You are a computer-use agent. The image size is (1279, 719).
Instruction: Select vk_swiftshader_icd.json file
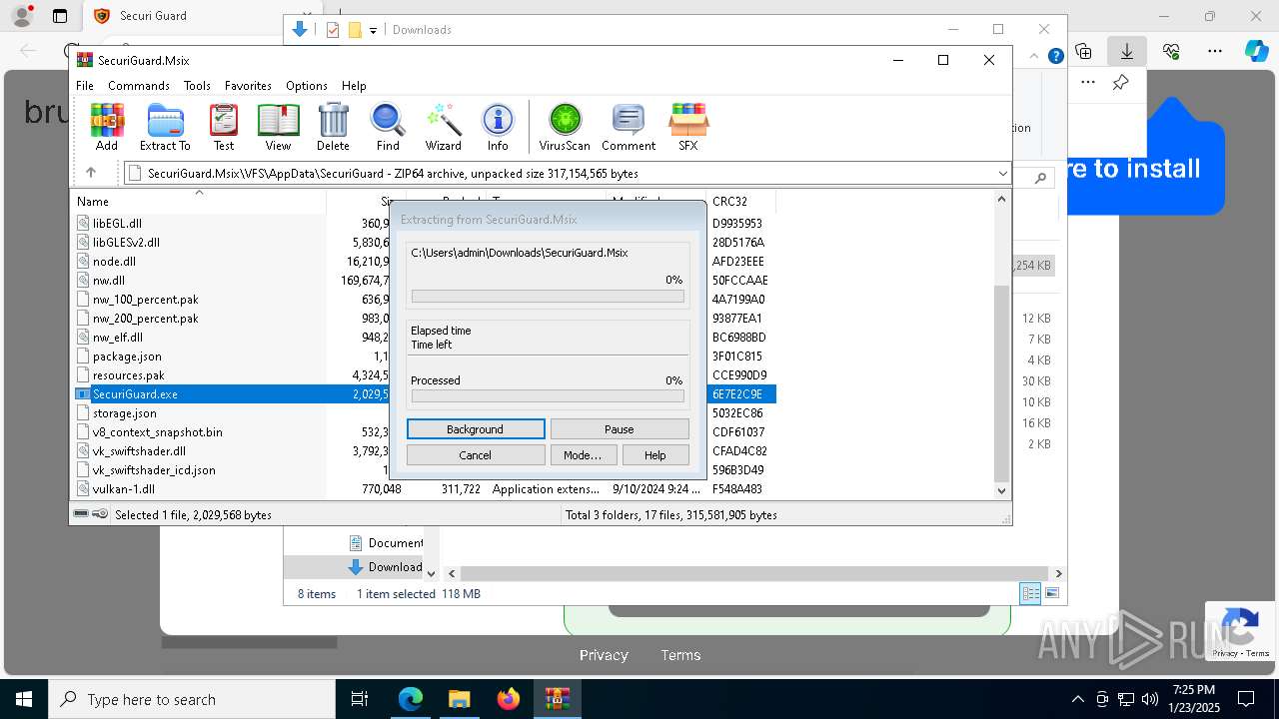154,470
